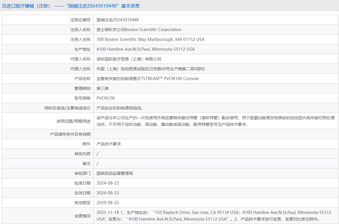
Task: Select 产品由主机和电源线组成 text
Action: [120, 108]
